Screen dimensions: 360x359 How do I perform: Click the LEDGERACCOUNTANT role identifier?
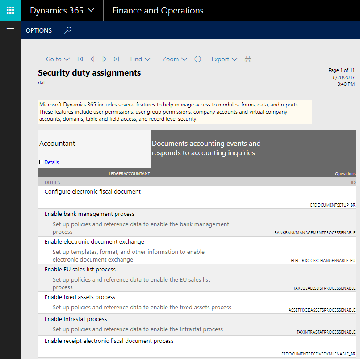point(129,174)
